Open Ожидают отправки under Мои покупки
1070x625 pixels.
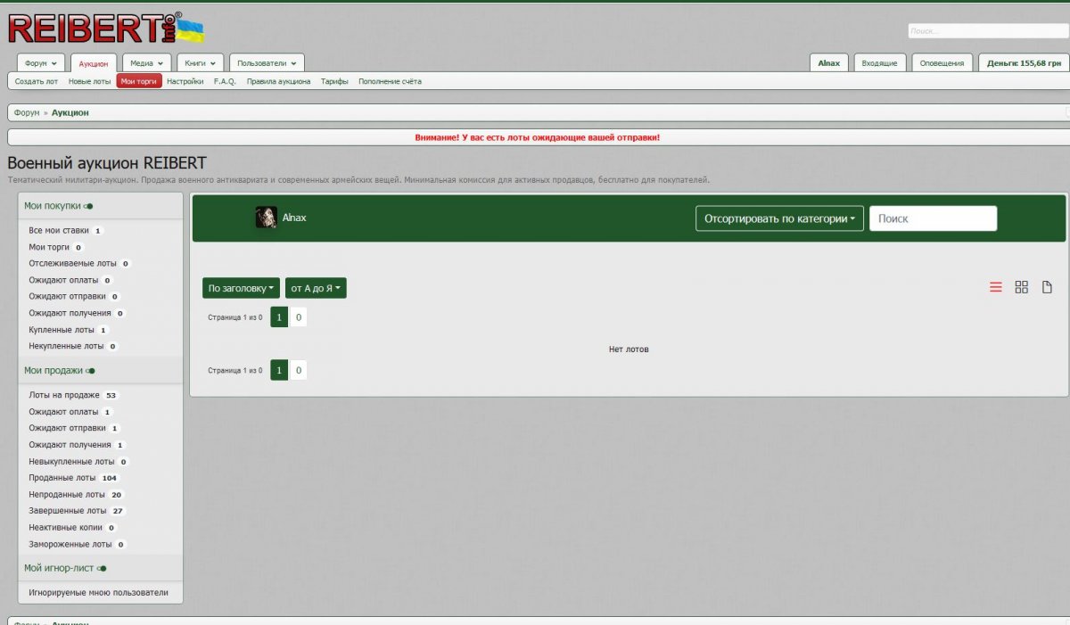[x=67, y=296]
